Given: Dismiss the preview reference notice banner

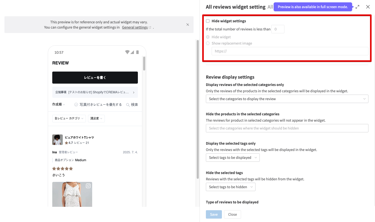Looking at the screenshot, I should 187,25.
